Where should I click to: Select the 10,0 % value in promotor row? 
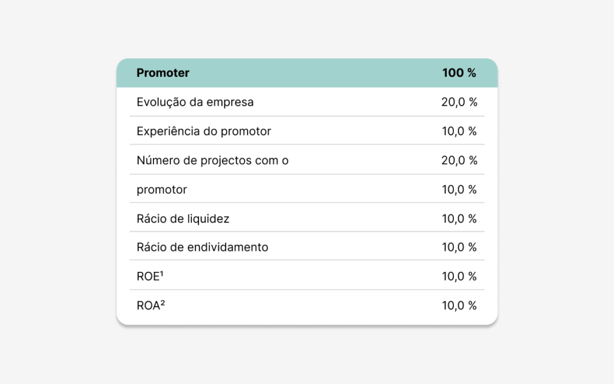pyautogui.click(x=459, y=190)
